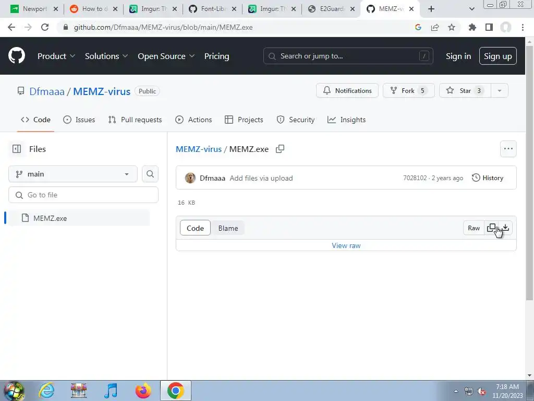Click the GitHub logo in header
The height and width of the screenshot is (401, 534).
16,55
